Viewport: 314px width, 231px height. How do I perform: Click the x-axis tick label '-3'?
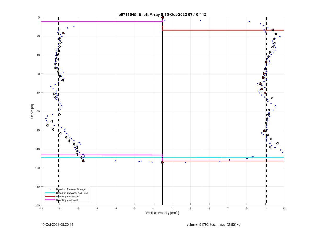(134, 208)
